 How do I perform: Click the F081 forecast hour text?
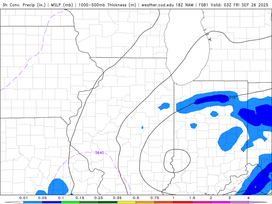point(203,5)
